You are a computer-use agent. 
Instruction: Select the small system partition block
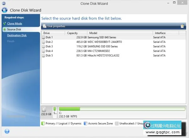coord(54,111)
